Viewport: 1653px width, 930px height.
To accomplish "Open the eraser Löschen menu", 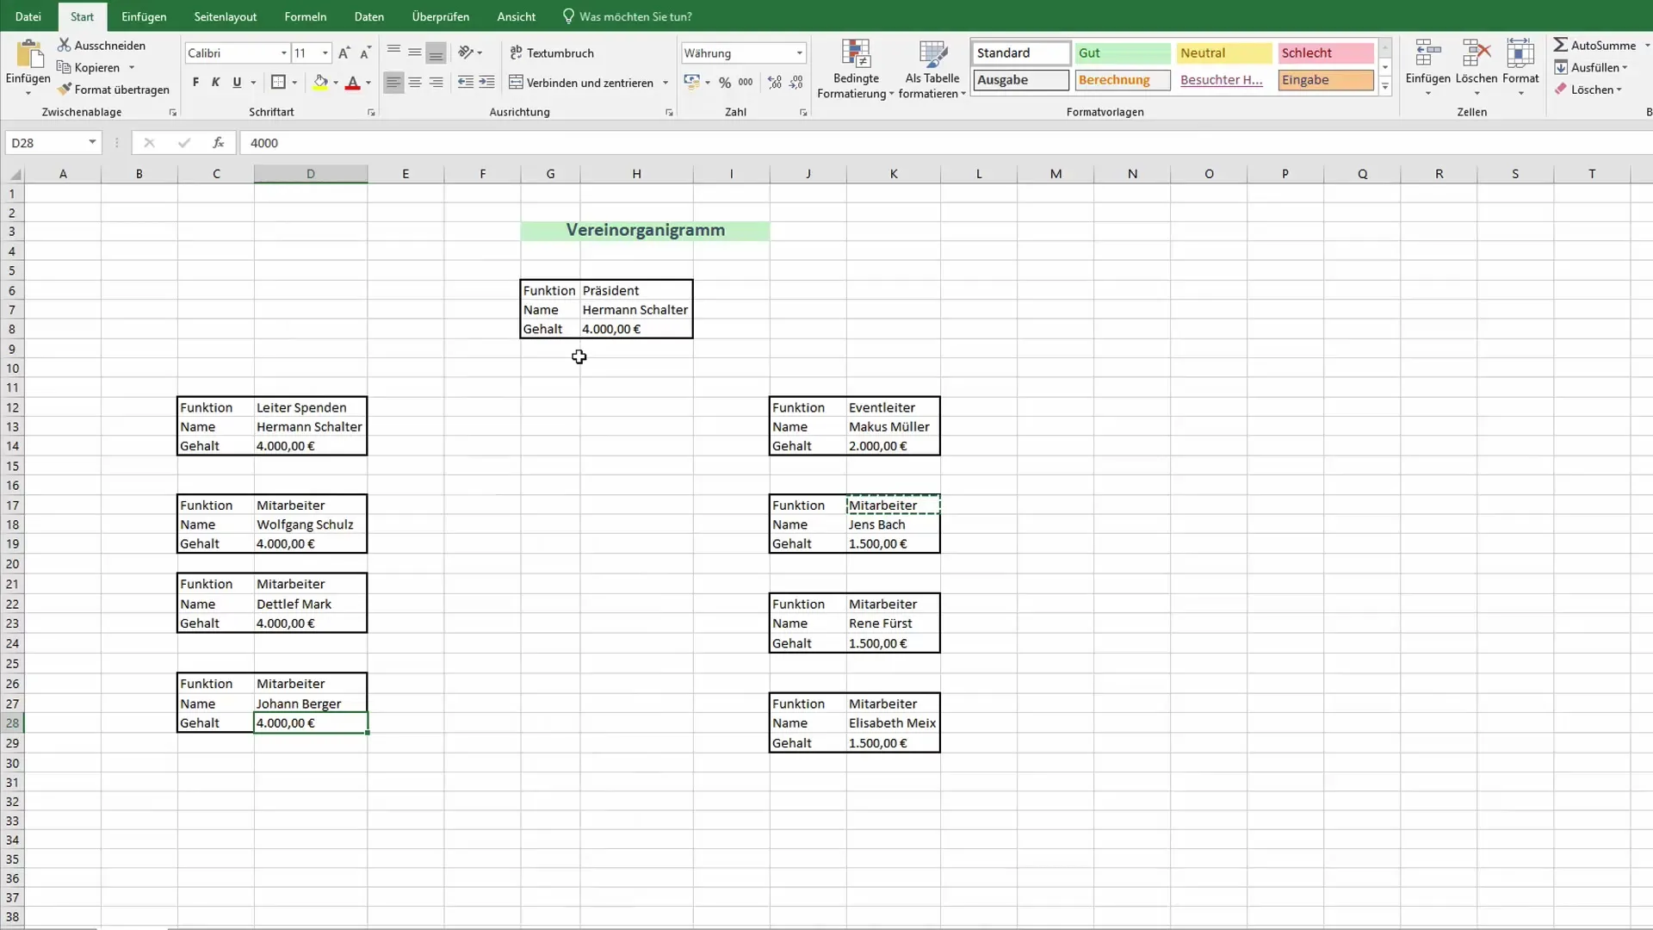I will (x=1588, y=90).
